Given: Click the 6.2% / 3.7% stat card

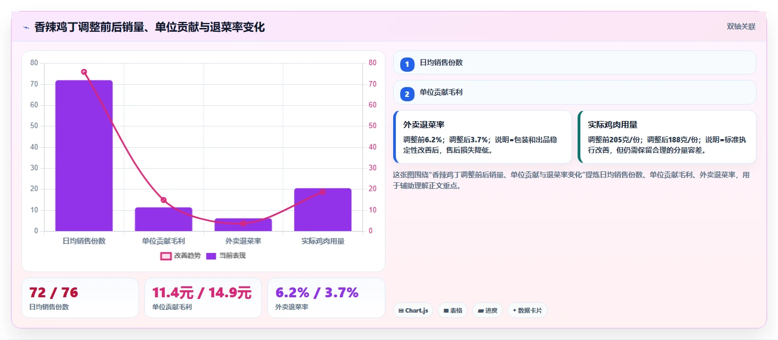Looking at the screenshot, I should [x=326, y=298].
